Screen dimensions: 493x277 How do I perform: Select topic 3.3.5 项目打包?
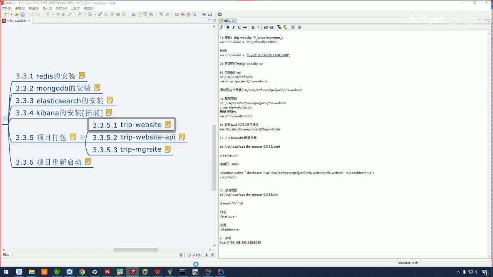(x=41, y=137)
